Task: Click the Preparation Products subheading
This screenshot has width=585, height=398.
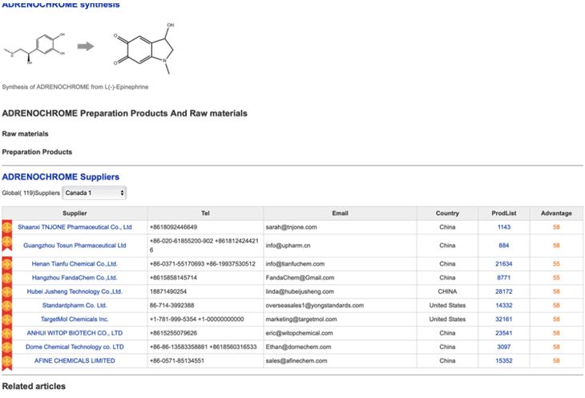Action: 37,152
